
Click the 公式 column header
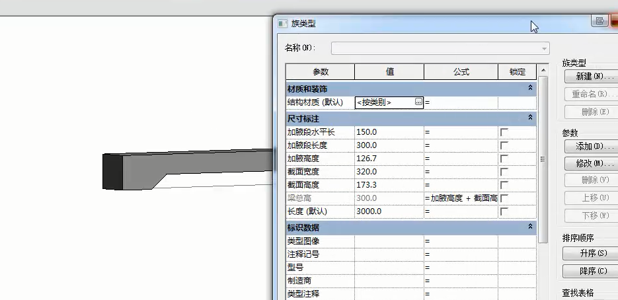461,71
